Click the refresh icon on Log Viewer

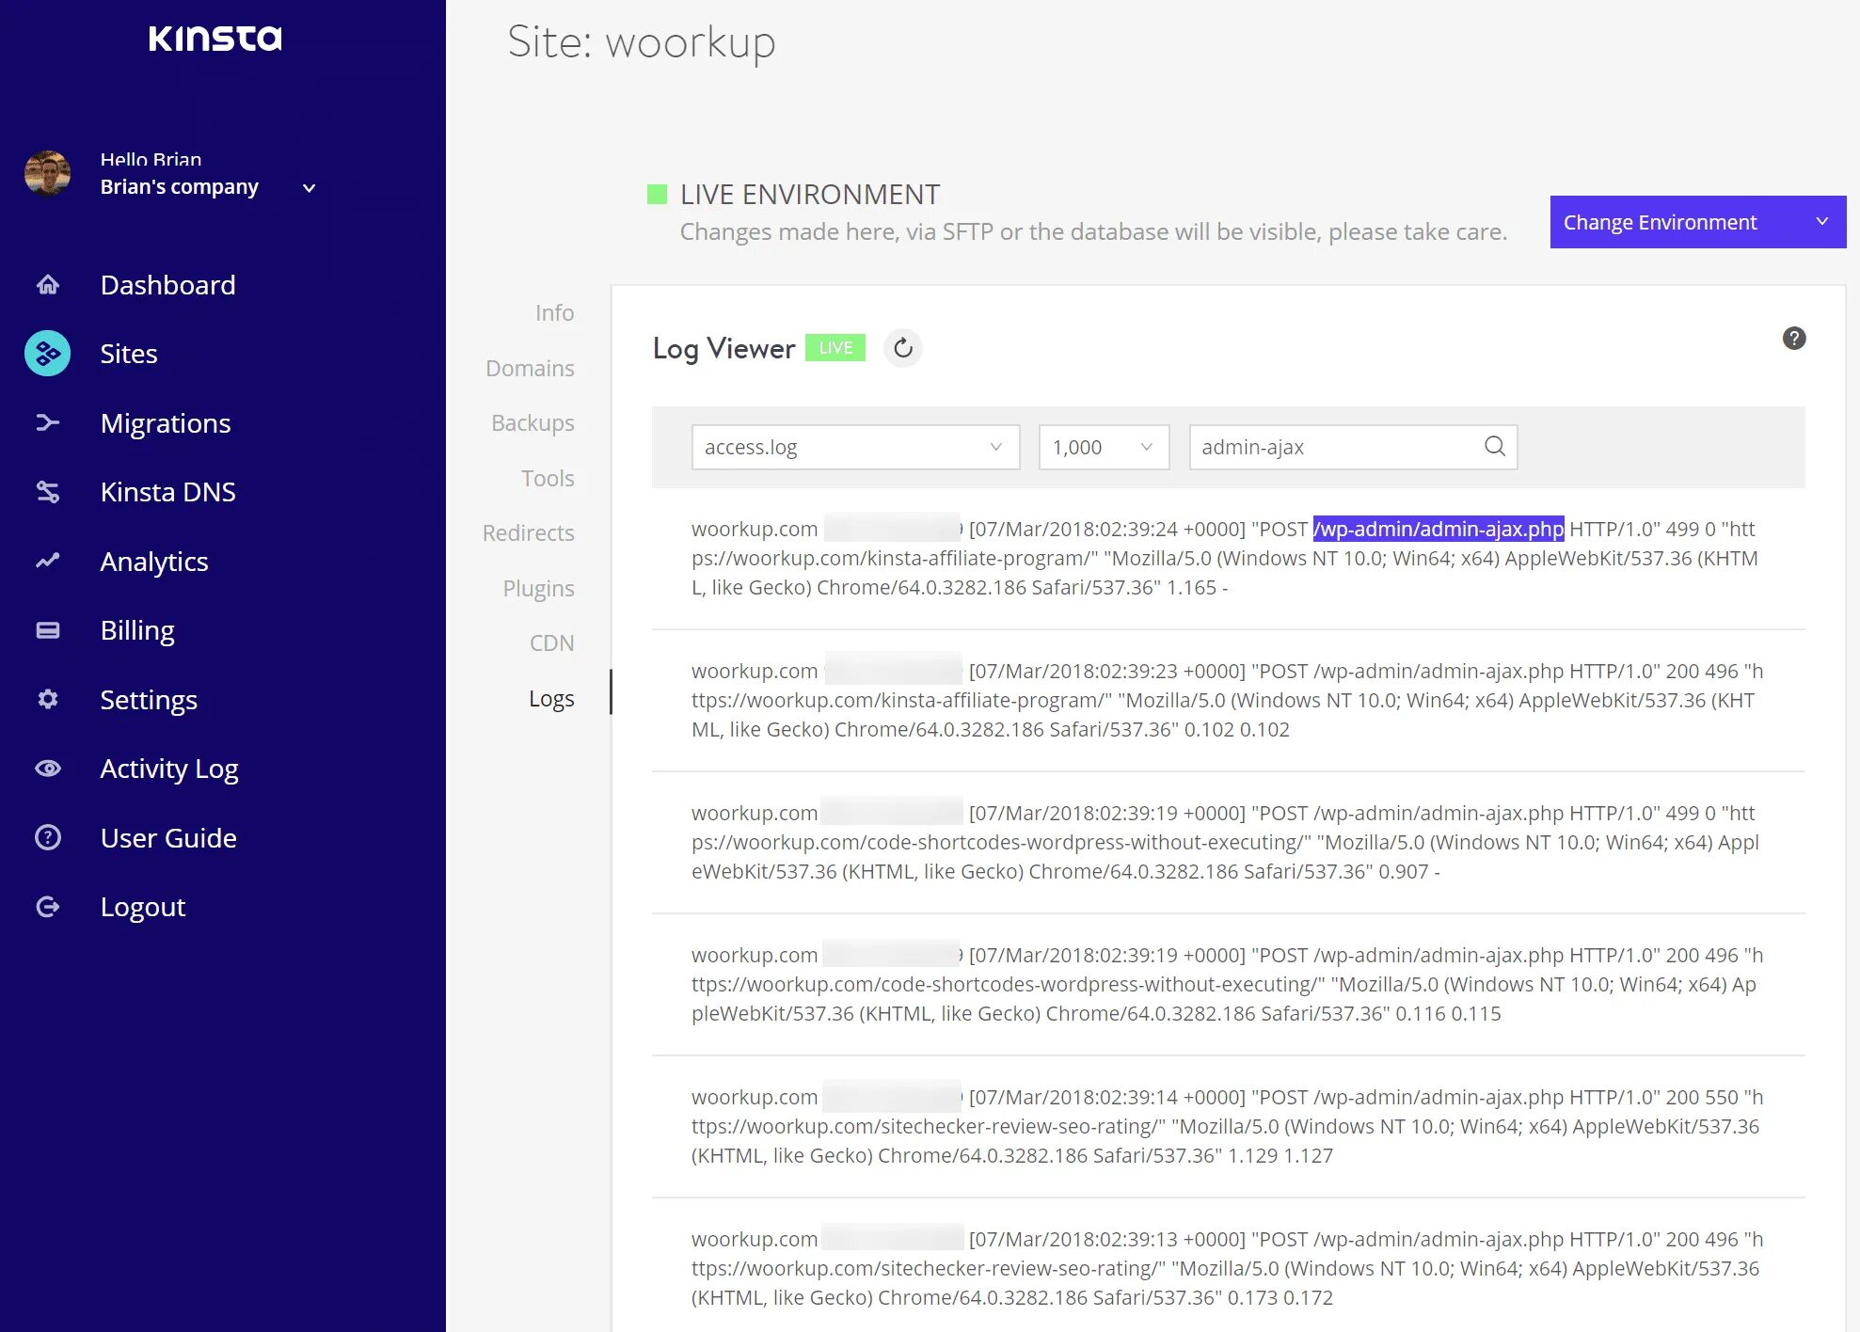coord(904,346)
